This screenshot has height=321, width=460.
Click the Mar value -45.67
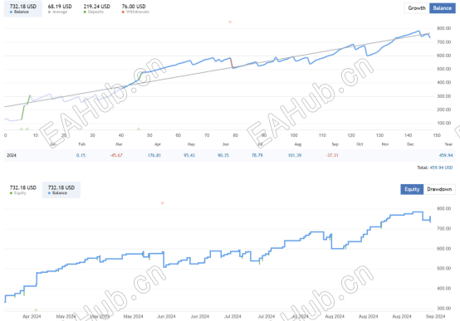pyautogui.click(x=116, y=155)
